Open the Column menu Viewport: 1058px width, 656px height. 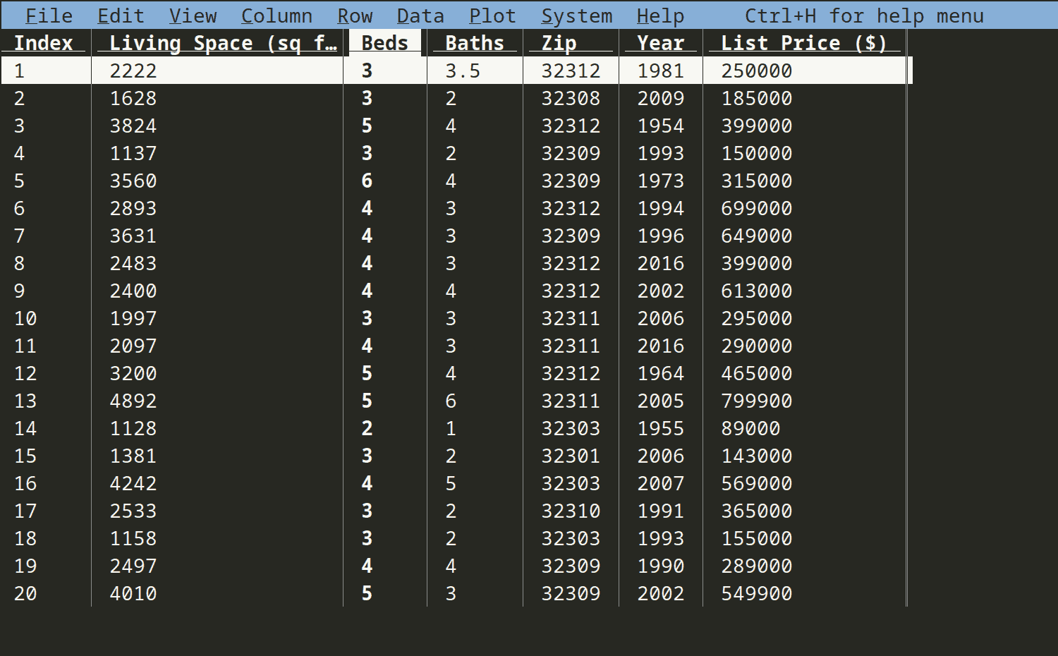276,16
